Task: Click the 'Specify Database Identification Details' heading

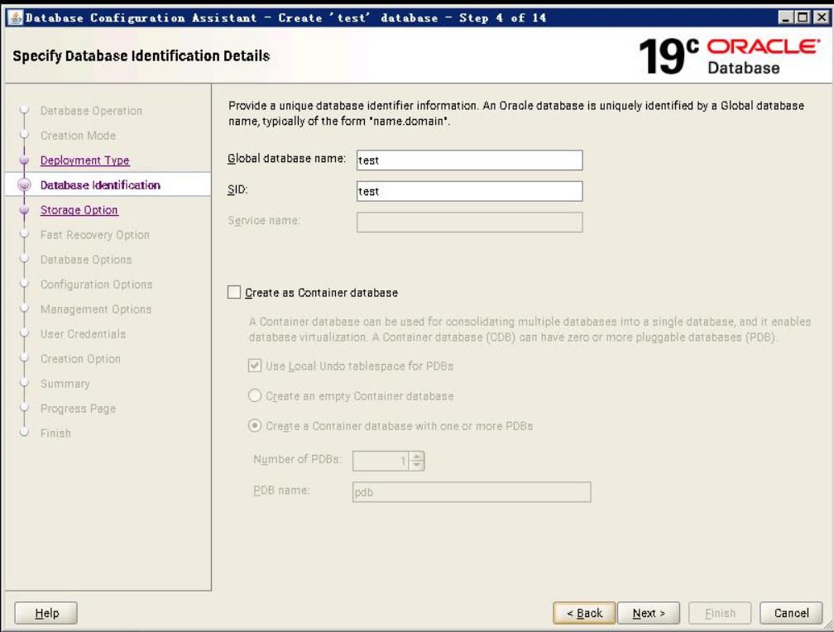Action: tap(141, 56)
